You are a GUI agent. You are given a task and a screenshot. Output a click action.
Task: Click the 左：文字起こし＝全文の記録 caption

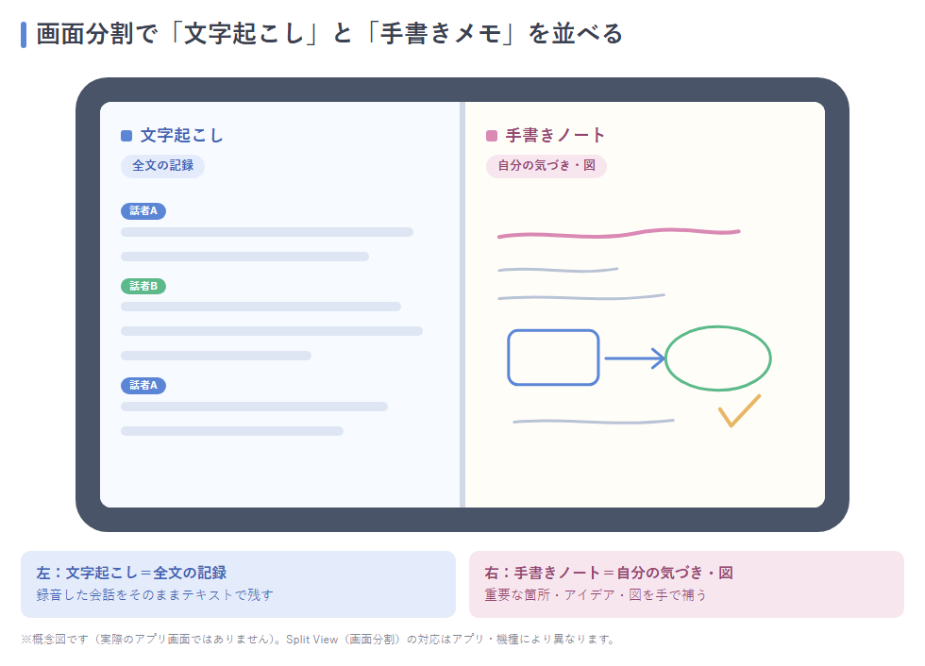131,573
